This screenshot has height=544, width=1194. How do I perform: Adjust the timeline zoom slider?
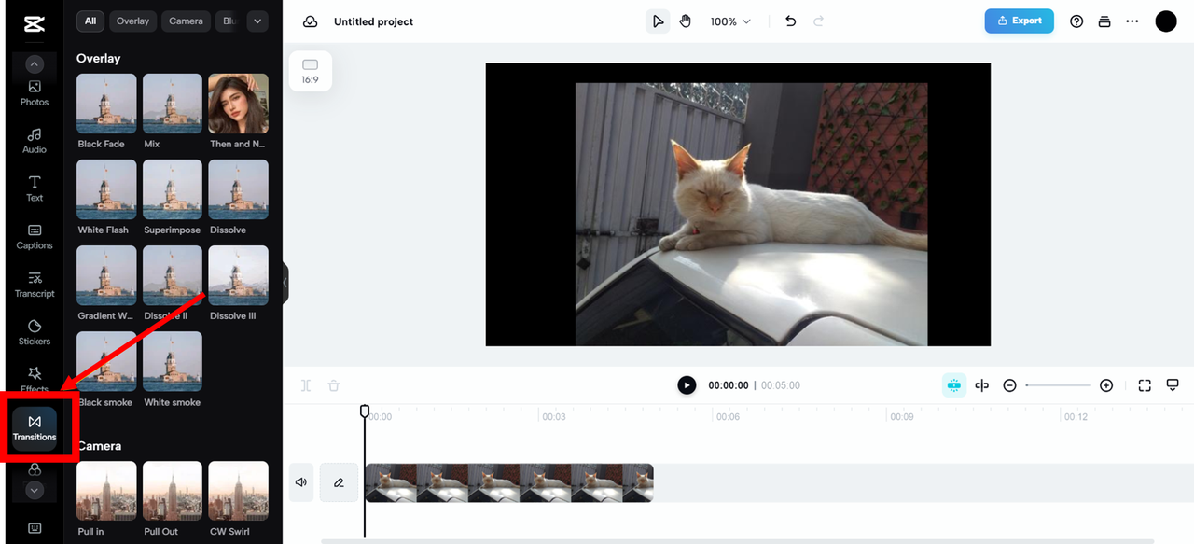coord(1058,385)
